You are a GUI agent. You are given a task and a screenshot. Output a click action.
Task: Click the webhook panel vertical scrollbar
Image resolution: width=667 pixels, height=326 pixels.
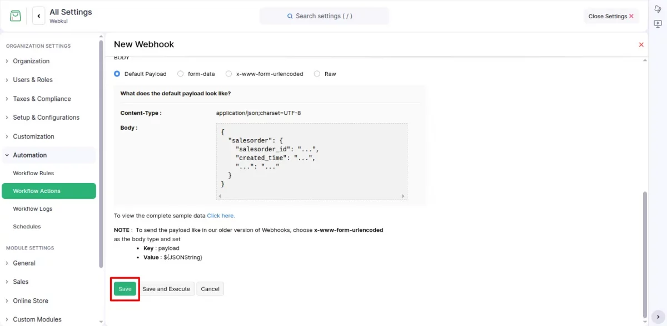point(645,254)
